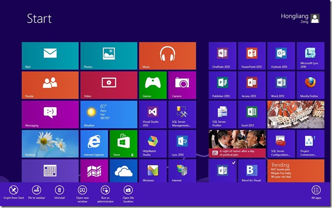The width and height of the screenshot is (332, 208).
Task: Open PowerPoint 2013
Action: 252,56
